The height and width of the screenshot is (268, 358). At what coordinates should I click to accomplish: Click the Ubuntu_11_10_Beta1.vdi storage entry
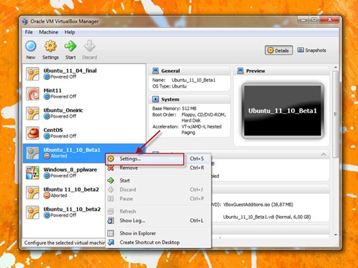pos(267,217)
